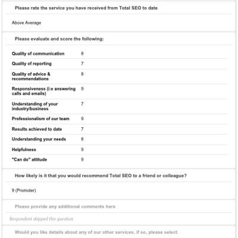Click Understanding of your industry/business label
This screenshot has height=238, width=238.
(x=35, y=107)
